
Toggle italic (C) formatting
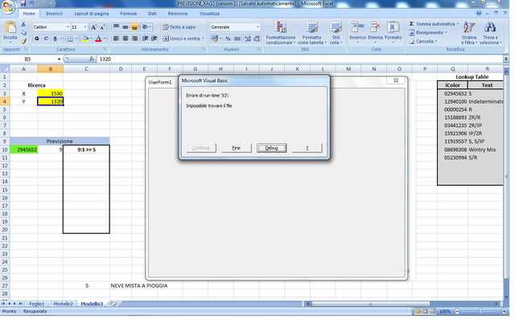[46, 39]
